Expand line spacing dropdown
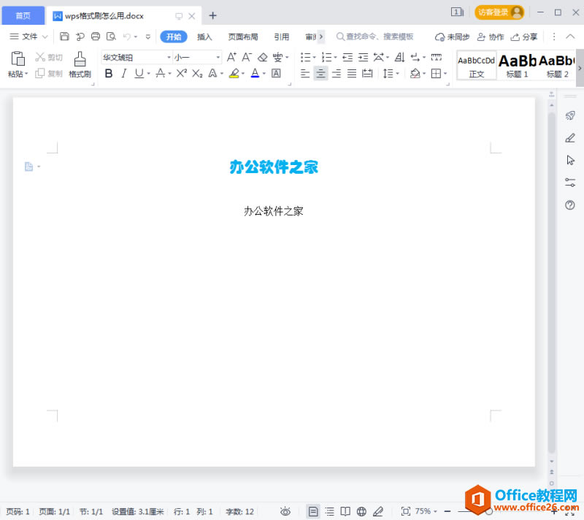584x520 pixels. point(397,74)
